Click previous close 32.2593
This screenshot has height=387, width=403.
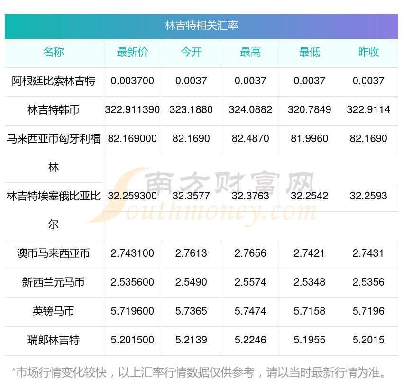(x=368, y=196)
